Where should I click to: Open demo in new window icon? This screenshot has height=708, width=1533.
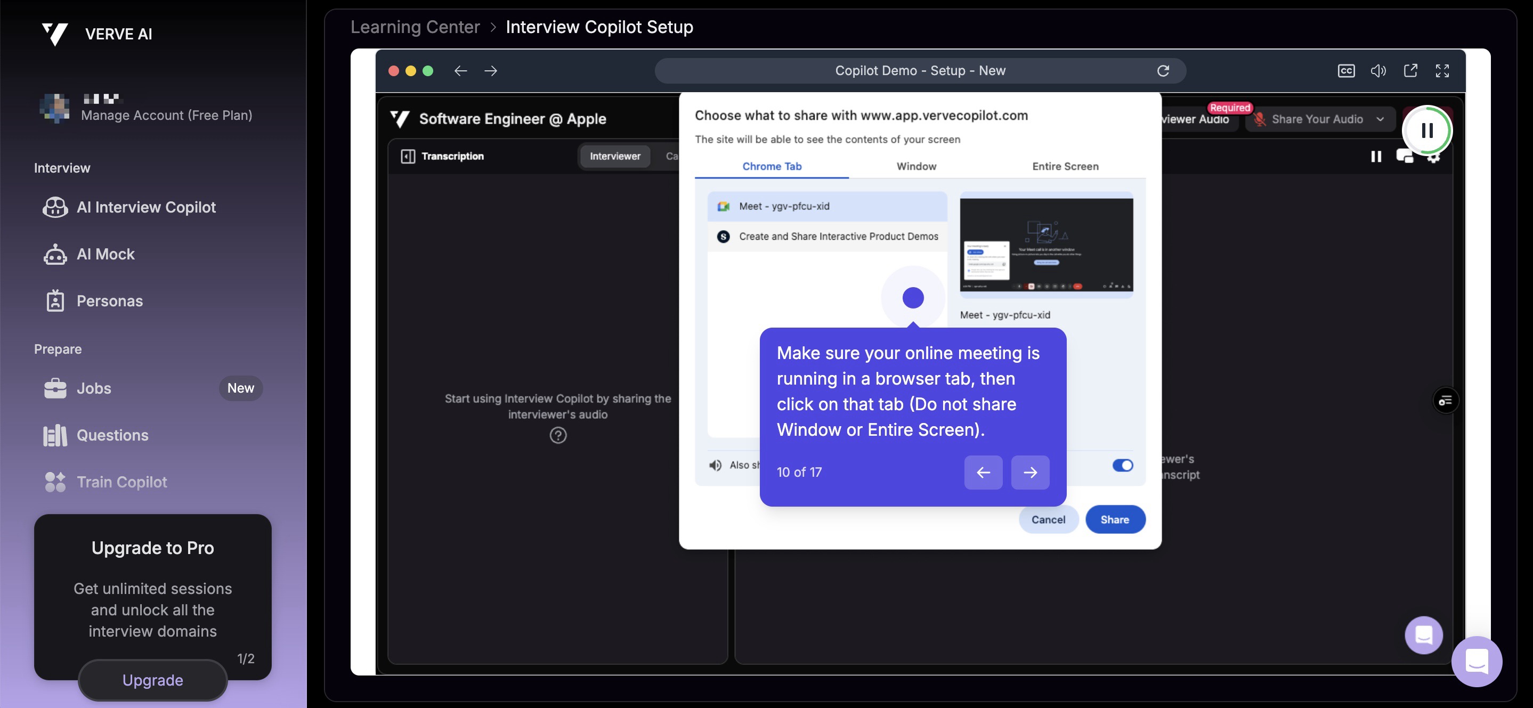[1410, 71]
